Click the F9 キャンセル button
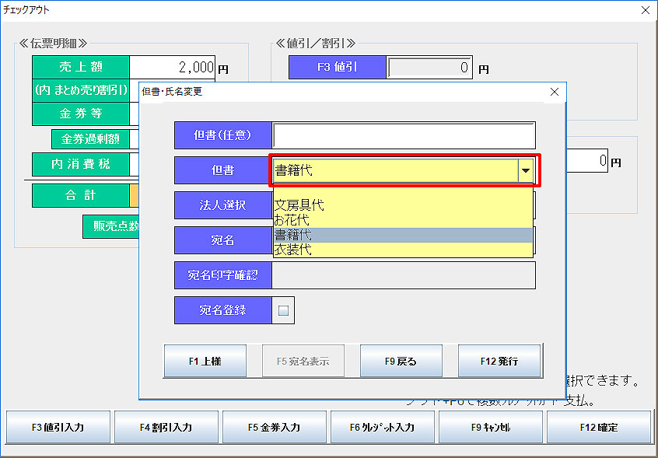658x458 pixels. [491, 428]
